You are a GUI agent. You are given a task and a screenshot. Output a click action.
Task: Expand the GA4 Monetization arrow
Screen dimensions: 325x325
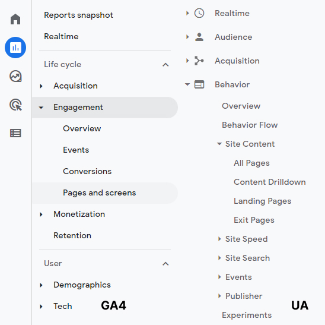click(42, 214)
